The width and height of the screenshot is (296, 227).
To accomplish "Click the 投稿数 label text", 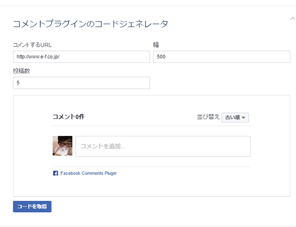I will 22,71.
